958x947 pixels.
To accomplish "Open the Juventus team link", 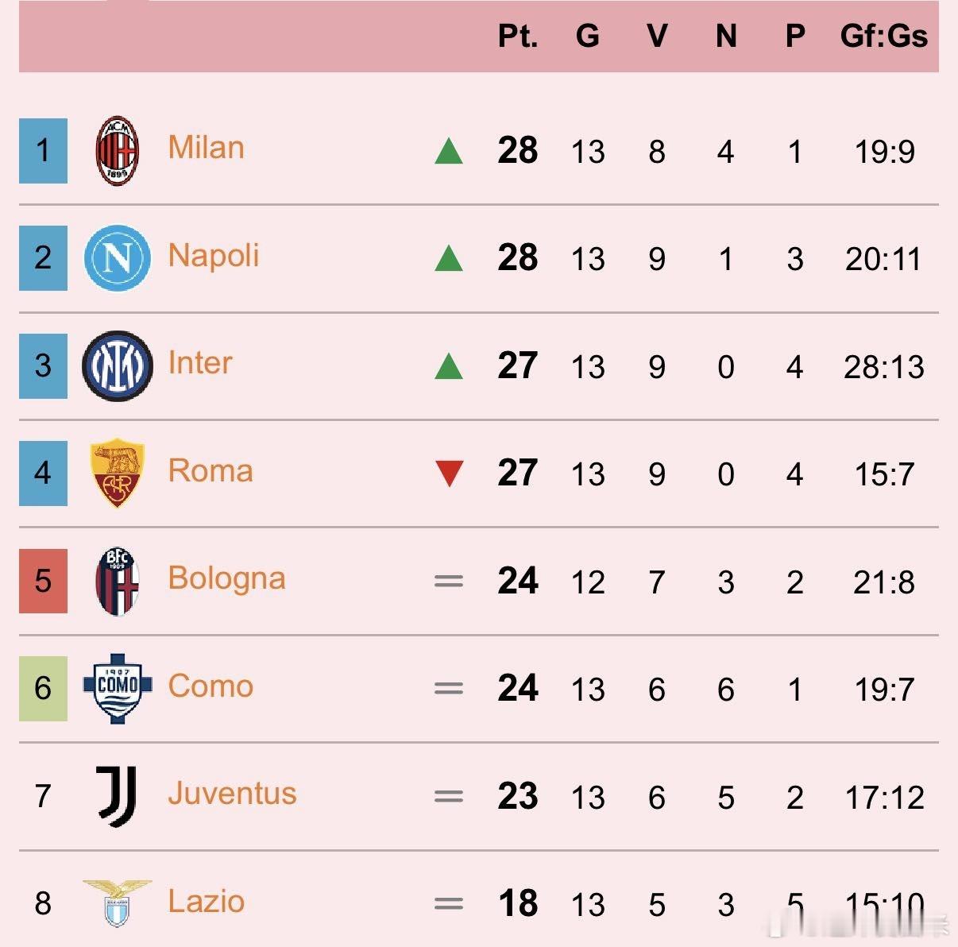I will tap(232, 794).
